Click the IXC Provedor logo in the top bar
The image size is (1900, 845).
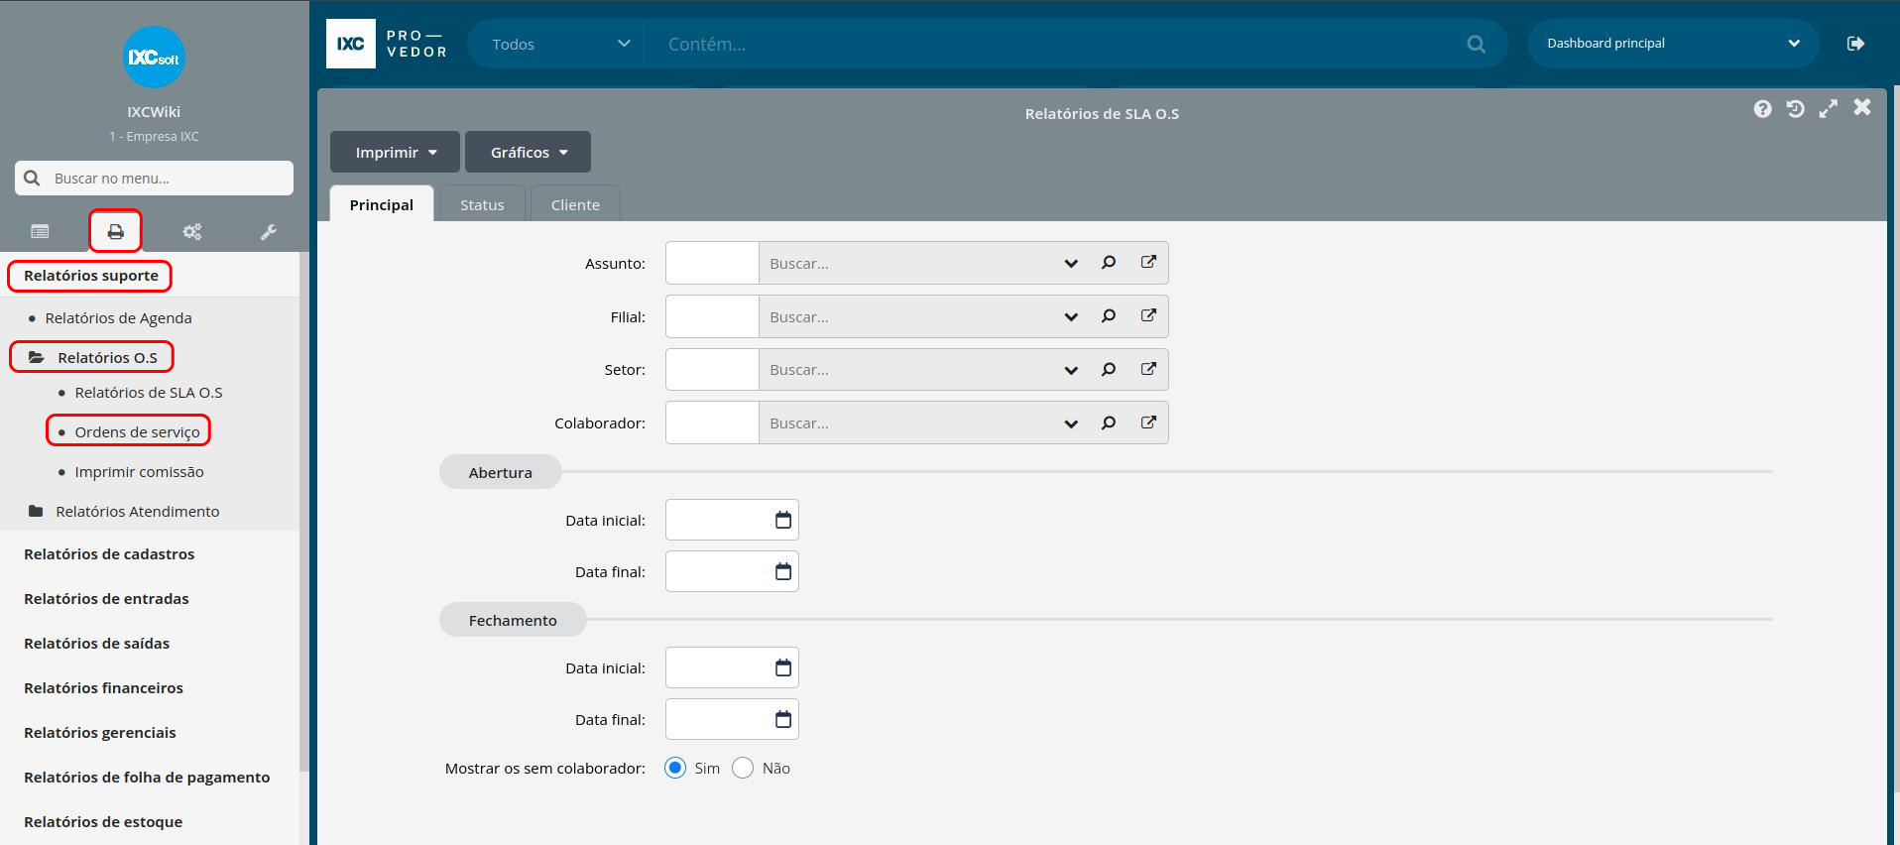click(x=387, y=44)
